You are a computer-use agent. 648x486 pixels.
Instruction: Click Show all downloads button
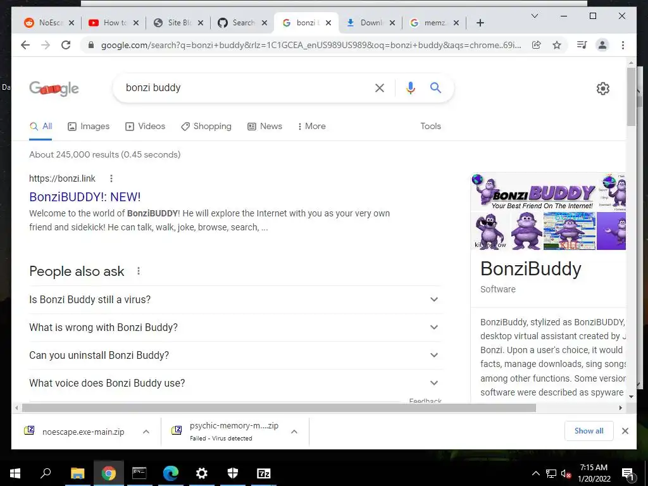tap(589, 431)
